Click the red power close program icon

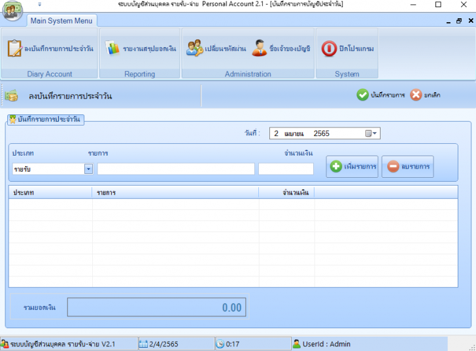329,48
